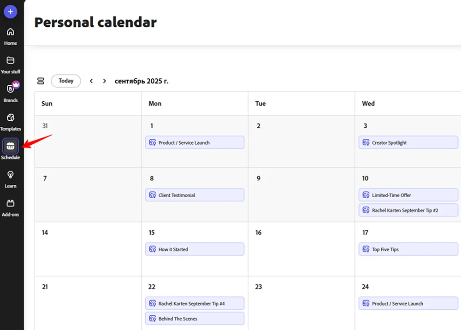Open the Behind The Scenes event
Screen dimensions: 461x330
195,318
